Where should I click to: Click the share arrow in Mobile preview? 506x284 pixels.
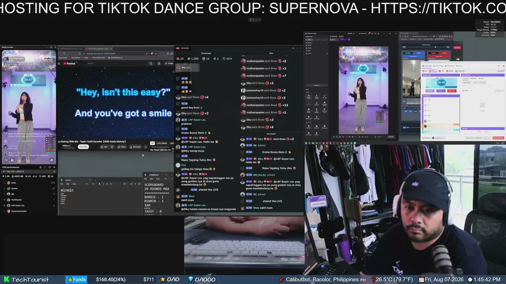(51, 160)
